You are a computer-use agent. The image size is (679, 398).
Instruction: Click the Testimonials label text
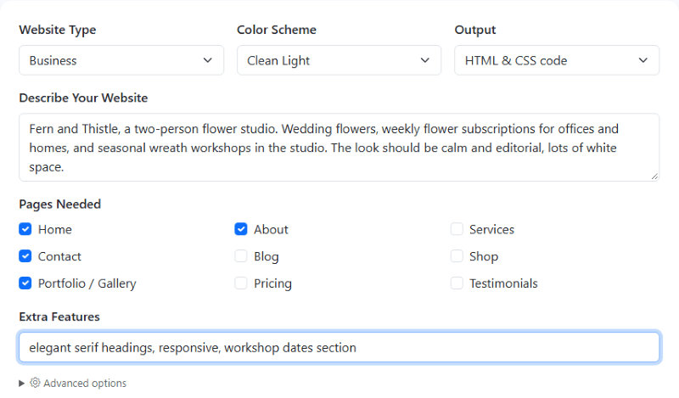pyautogui.click(x=503, y=283)
